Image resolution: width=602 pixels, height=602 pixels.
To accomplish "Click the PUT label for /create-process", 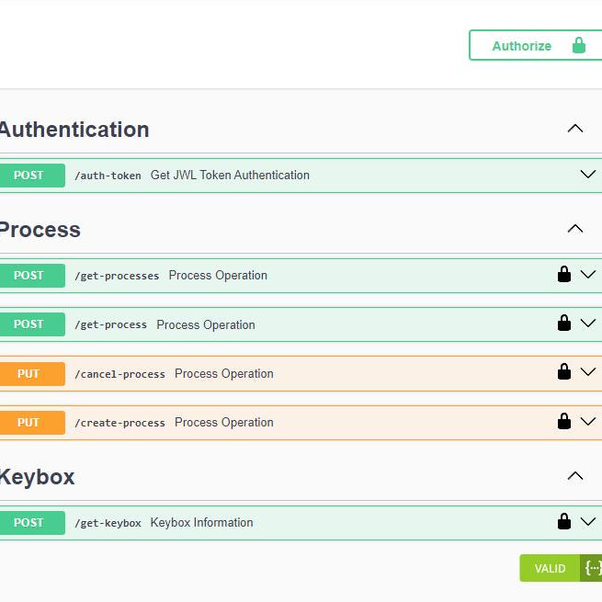I will pyautogui.click(x=29, y=423).
